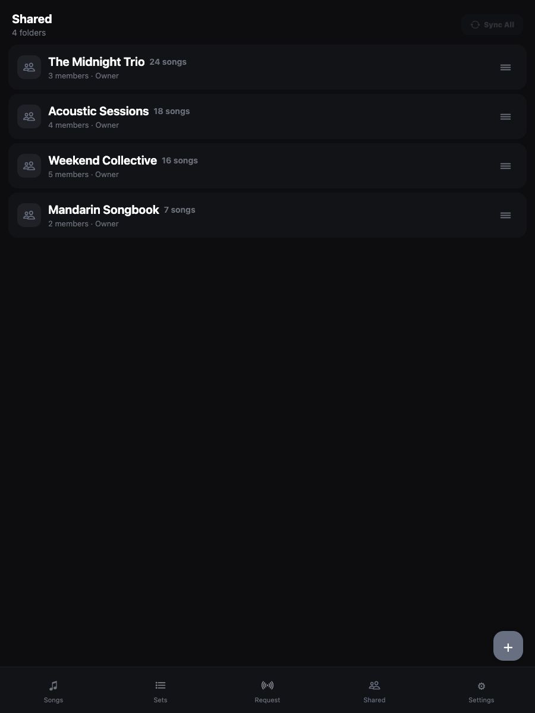The width and height of the screenshot is (535, 713).
Task: Add a new shared folder with plus button
Action: [508, 646]
